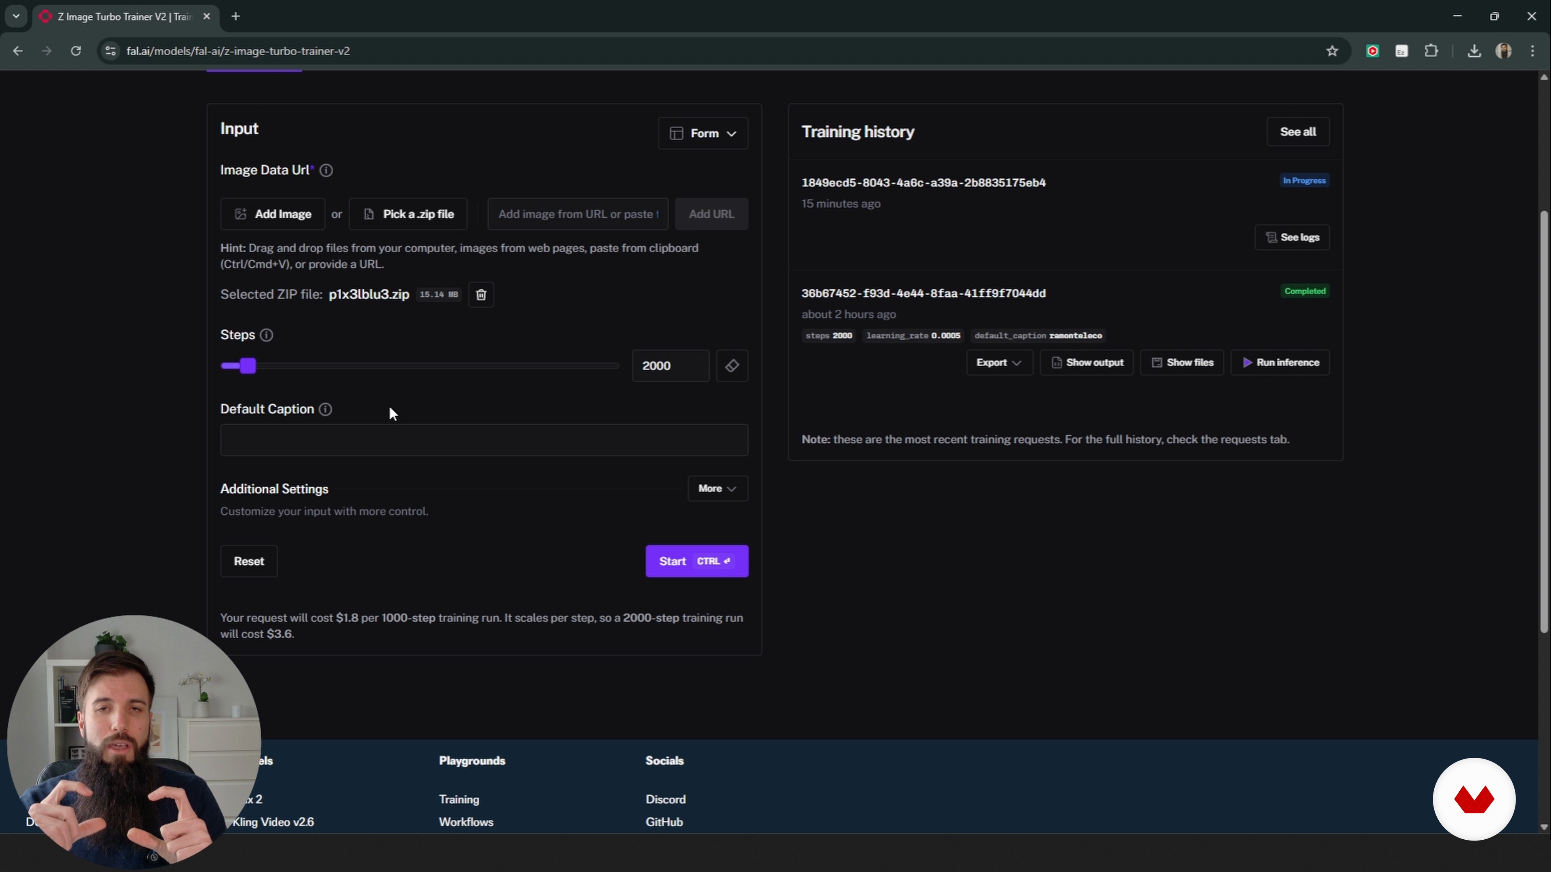
Task: Open the tab search dropdown arrow
Action: [16, 16]
